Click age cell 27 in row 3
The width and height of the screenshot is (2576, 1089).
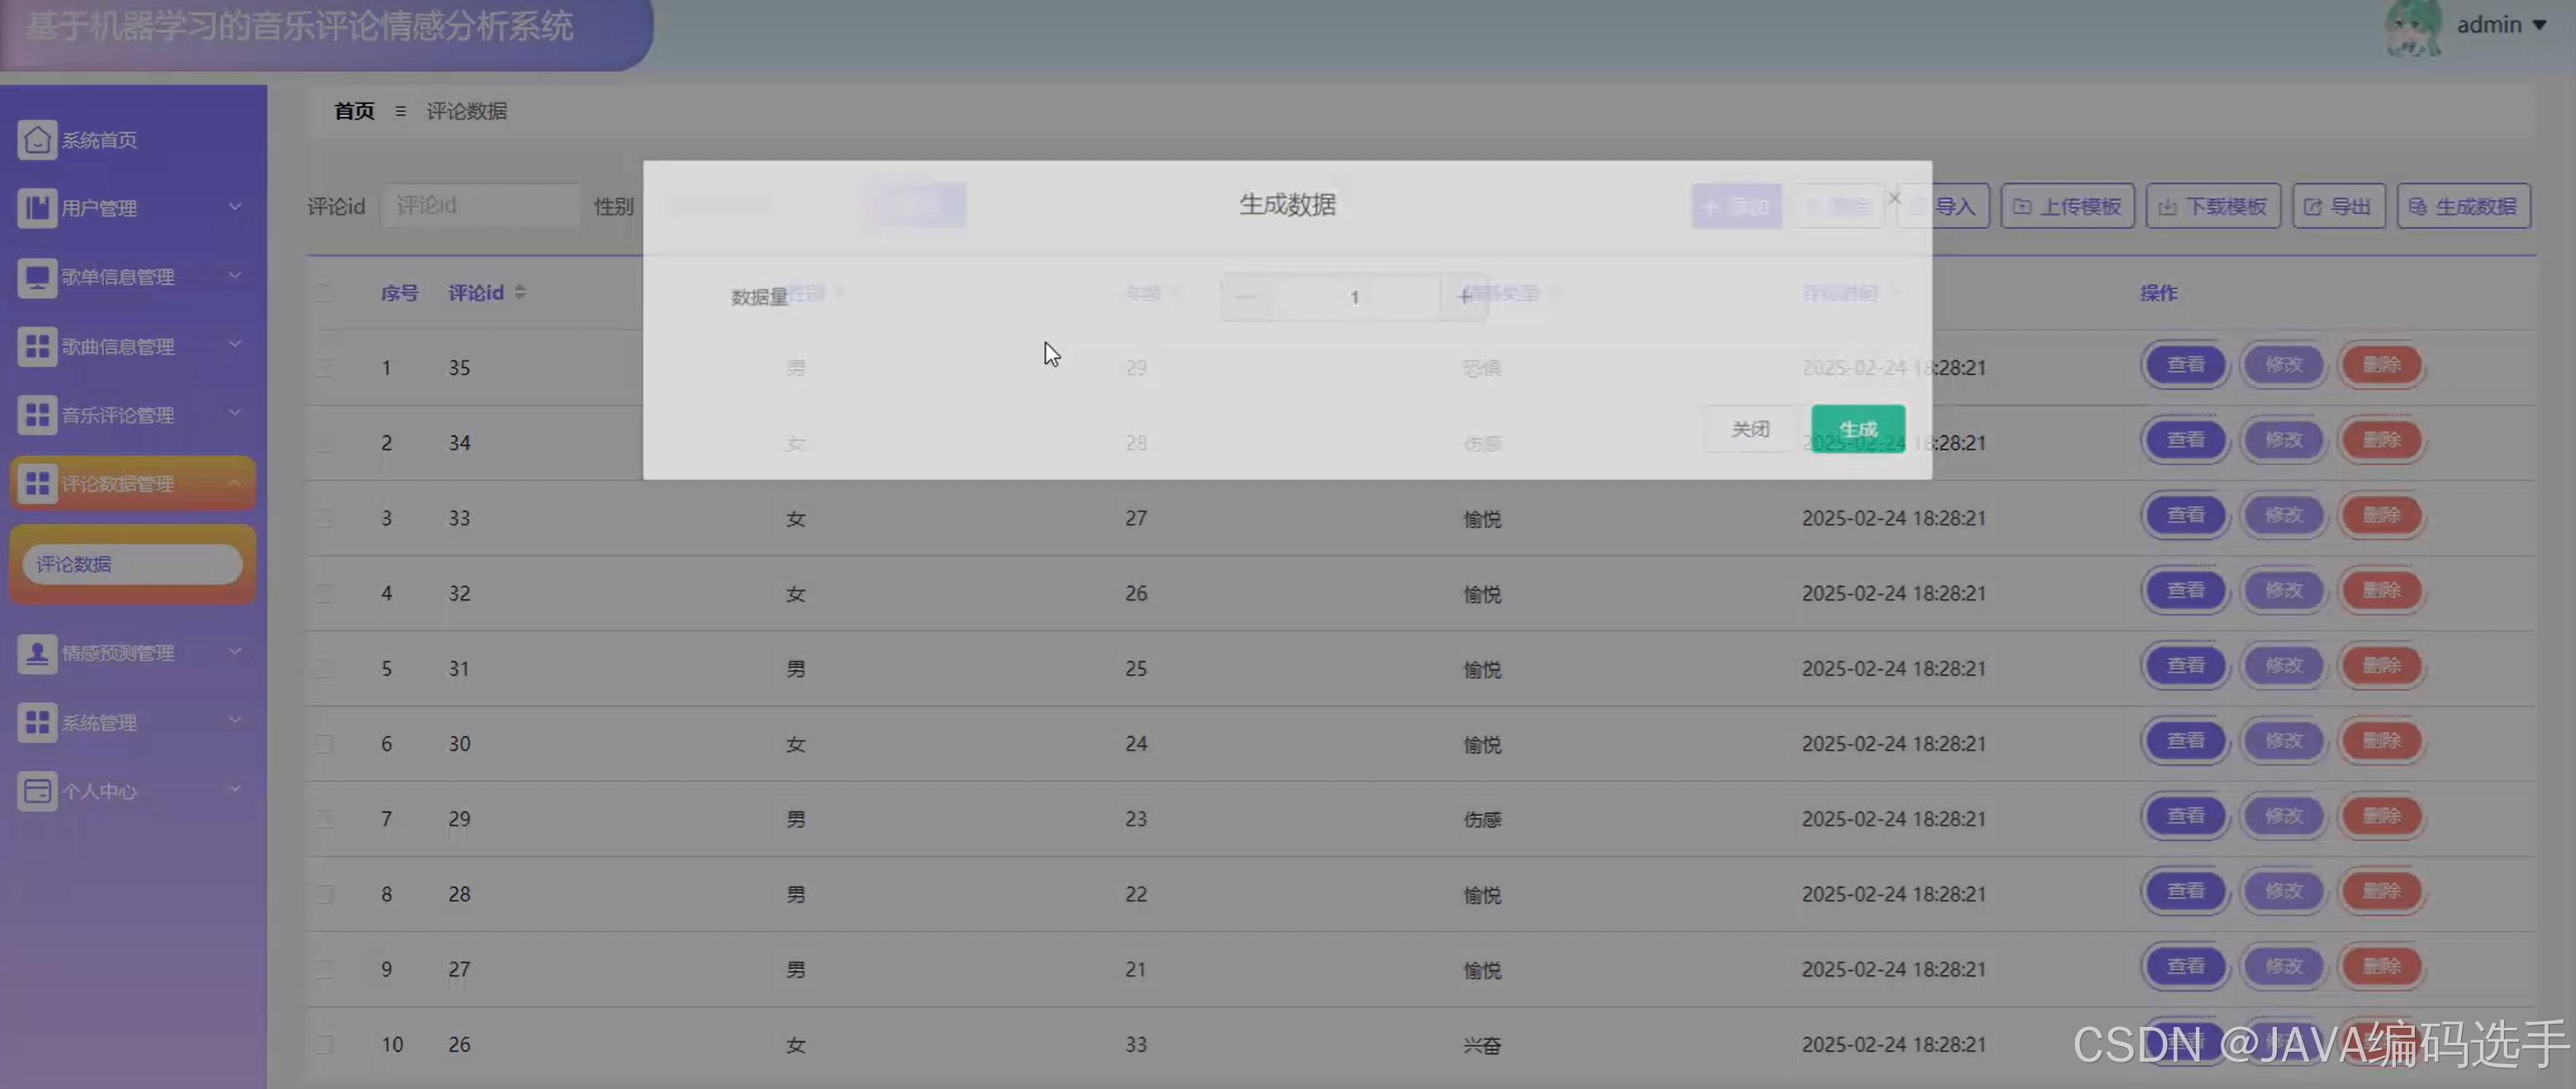coord(1135,518)
